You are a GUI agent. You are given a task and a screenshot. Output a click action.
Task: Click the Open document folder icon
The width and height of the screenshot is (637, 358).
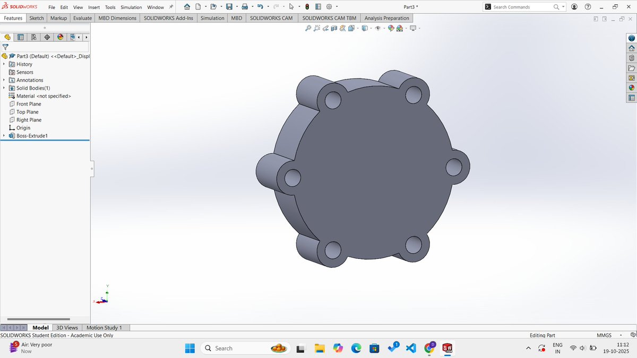click(213, 7)
